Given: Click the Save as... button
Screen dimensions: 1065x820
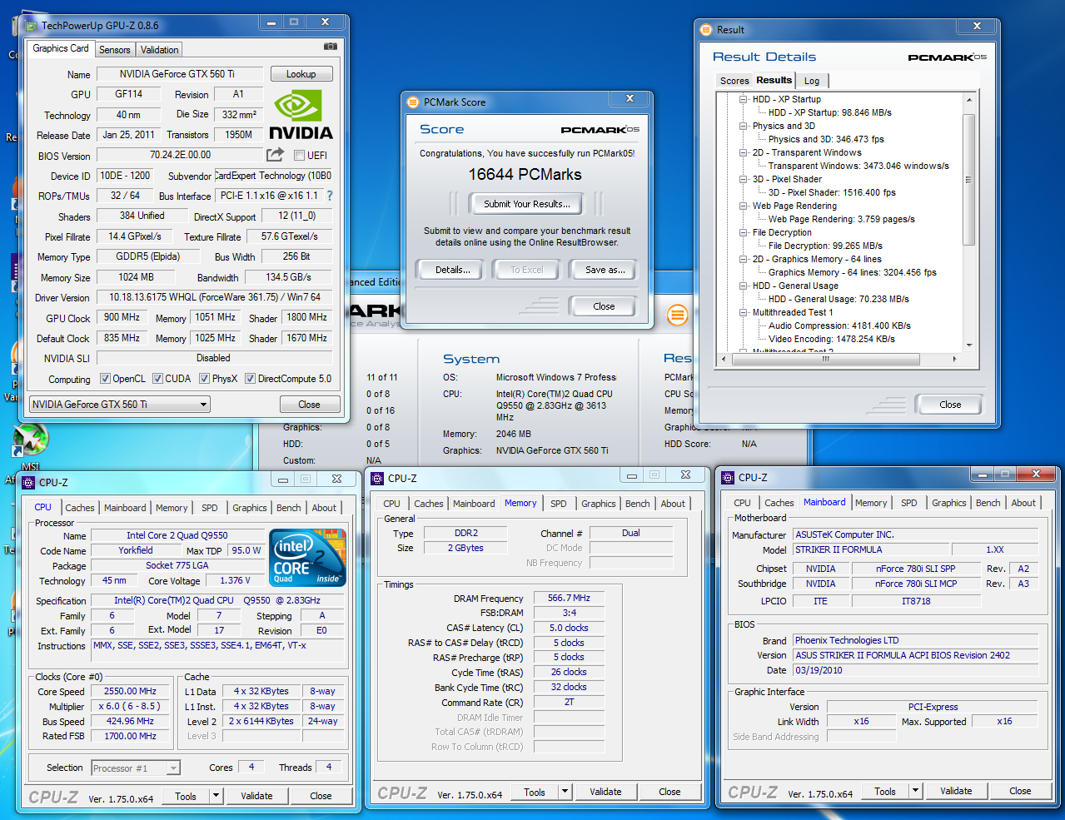Looking at the screenshot, I should [605, 270].
